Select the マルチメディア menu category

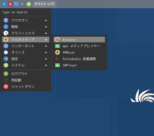(25, 40)
